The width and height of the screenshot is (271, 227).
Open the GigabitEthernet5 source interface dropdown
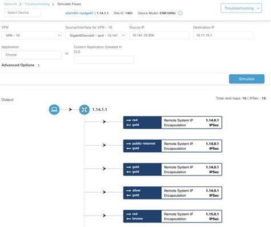pos(95,35)
